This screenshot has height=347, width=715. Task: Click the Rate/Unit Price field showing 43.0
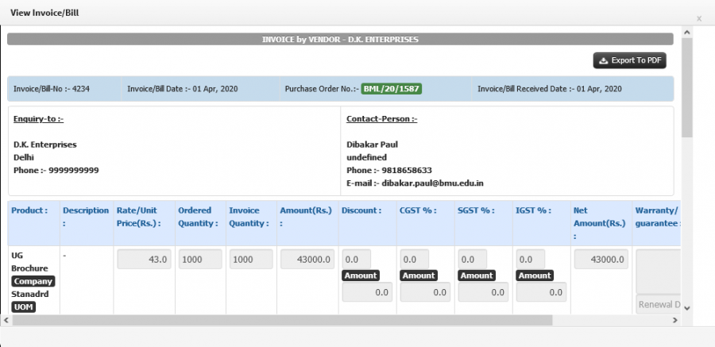144,259
